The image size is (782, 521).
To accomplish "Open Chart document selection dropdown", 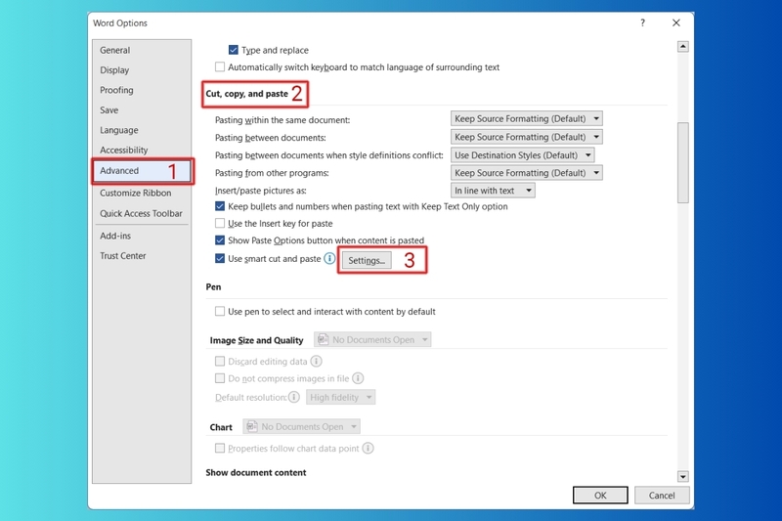I will [302, 427].
